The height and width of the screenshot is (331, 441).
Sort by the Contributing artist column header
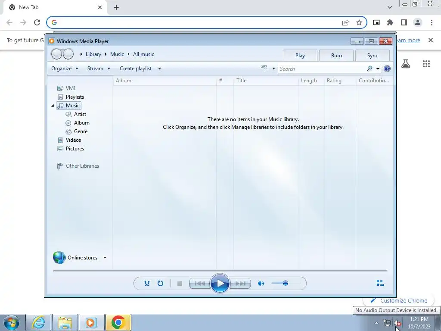pos(374,81)
